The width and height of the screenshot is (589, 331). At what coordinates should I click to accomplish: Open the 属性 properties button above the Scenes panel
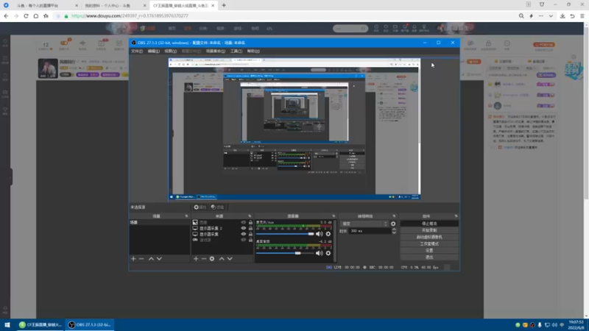pyautogui.click(x=200, y=207)
